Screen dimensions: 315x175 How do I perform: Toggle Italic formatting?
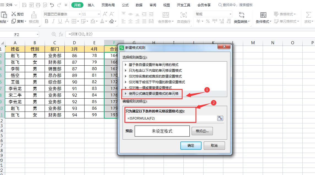point(53,21)
